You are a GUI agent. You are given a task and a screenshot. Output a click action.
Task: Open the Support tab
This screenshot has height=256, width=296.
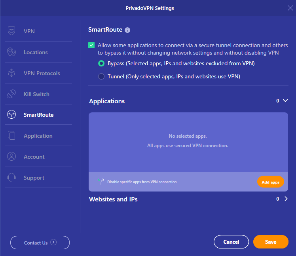point(38,178)
